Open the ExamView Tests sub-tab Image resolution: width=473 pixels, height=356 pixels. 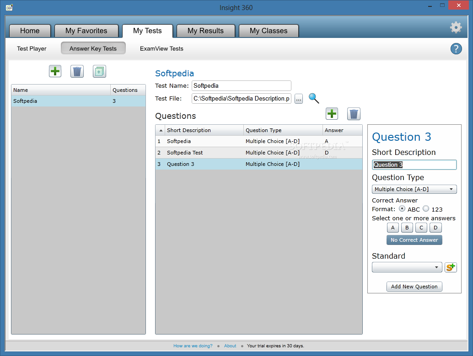161,48
